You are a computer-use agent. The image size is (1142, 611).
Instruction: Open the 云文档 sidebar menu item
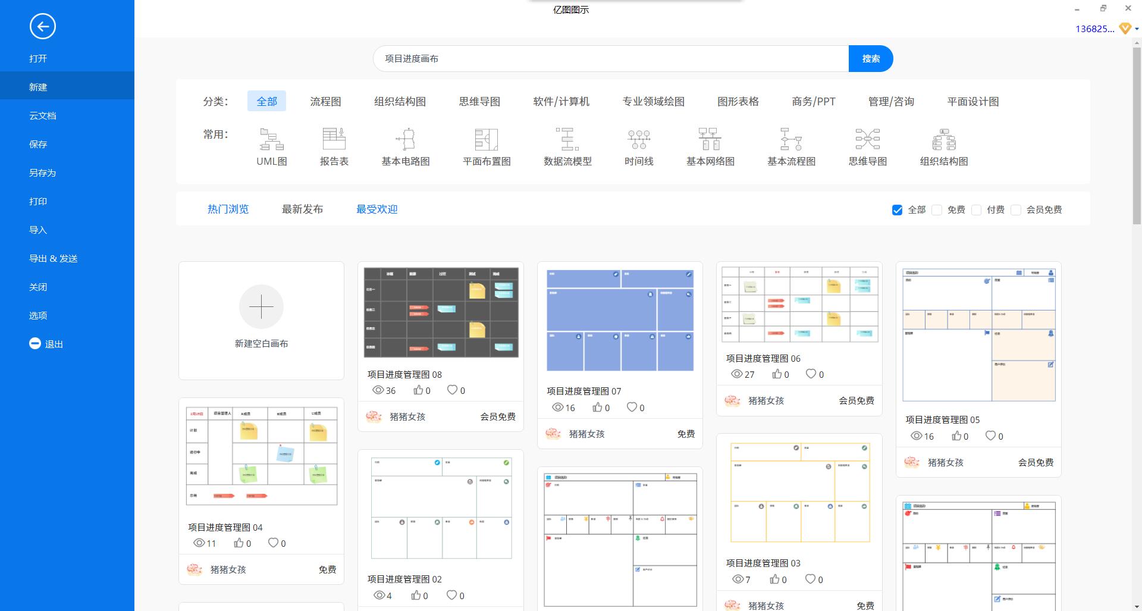[43, 115]
